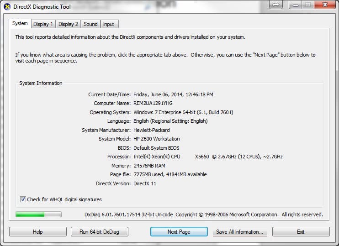Click the double-arrow button in the title bar

[275, 5]
